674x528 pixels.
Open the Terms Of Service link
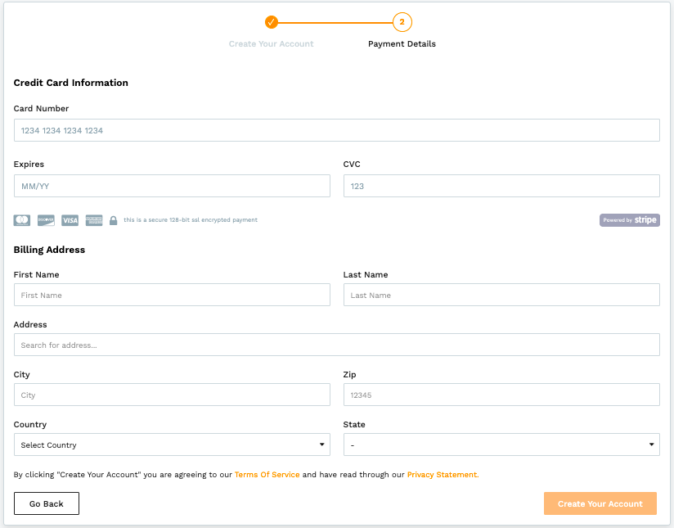coord(267,475)
